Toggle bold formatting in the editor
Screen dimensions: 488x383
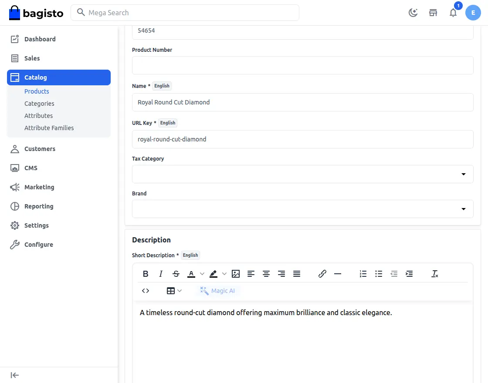pos(146,274)
